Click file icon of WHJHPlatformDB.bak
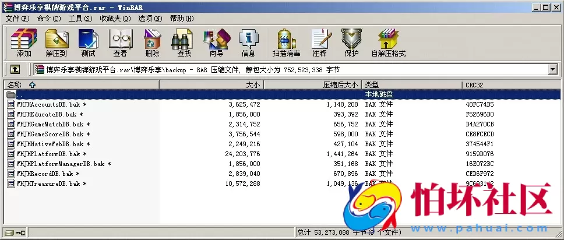Screen dimensions: 564x240 (11, 154)
